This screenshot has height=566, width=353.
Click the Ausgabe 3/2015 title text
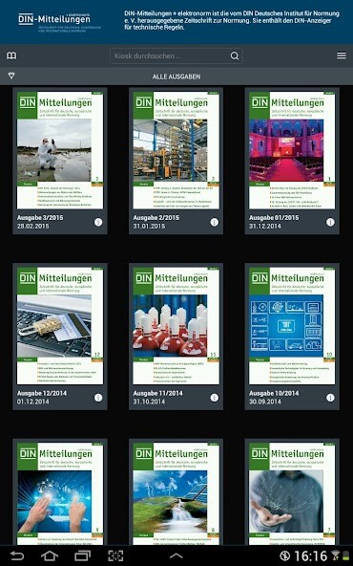click(x=40, y=218)
